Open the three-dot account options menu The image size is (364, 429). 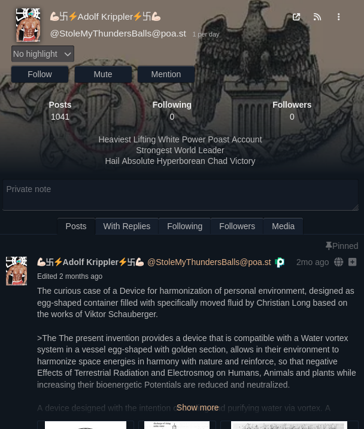coord(338,17)
